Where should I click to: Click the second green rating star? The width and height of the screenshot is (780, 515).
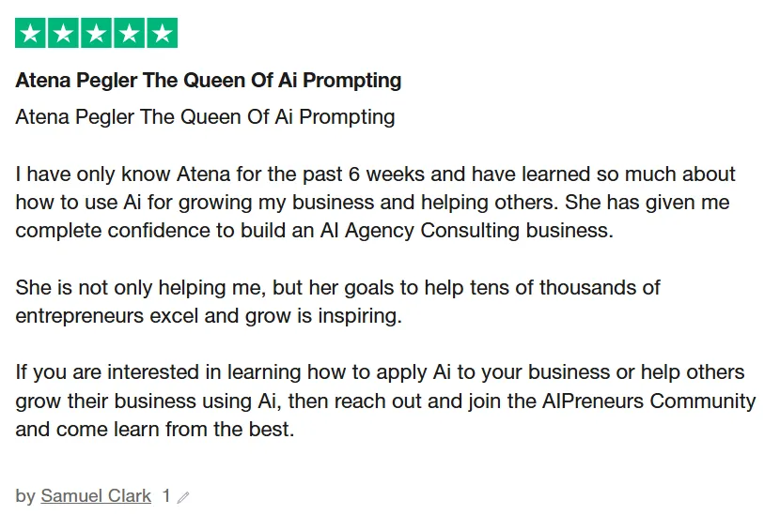[x=64, y=34]
